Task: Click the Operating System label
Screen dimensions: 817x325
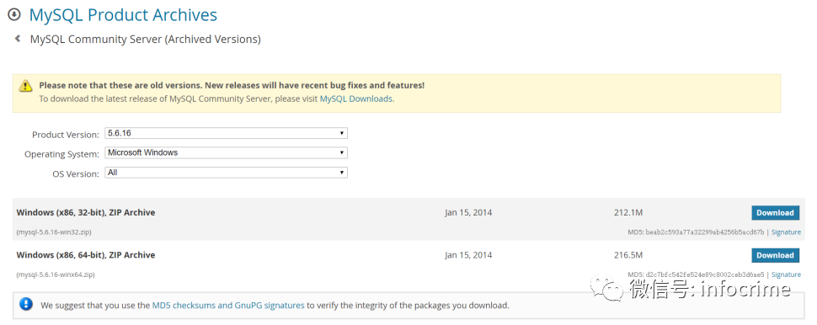Action: click(x=61, y=154)
